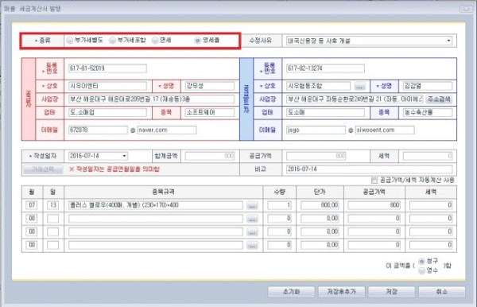The width and height of the screenshot is (477, 307).
Task: Open item lookup button in fourth item row
Action: pyautogui.click(x=252, y=245)
